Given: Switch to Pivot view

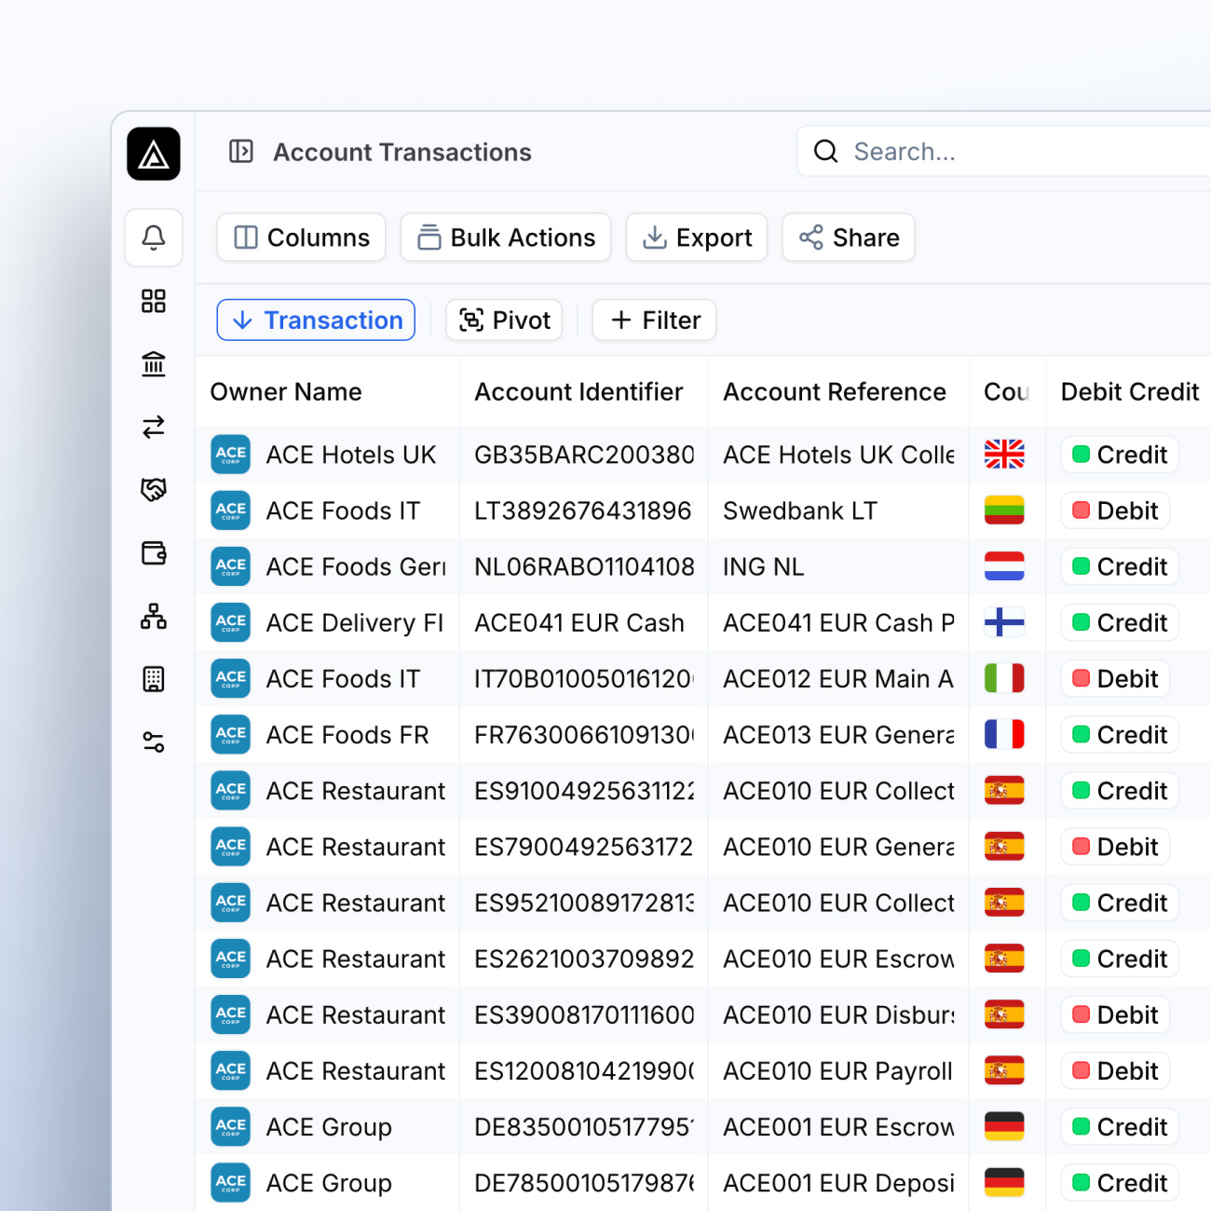Looking at the screenshot, I should [504, 320].
